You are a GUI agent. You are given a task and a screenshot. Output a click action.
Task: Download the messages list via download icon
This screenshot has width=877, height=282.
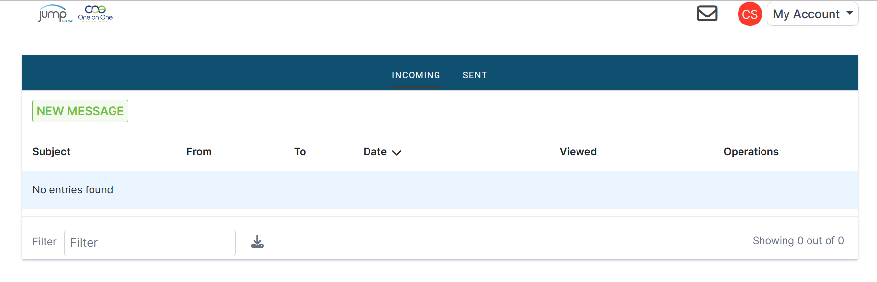[257, 242]
